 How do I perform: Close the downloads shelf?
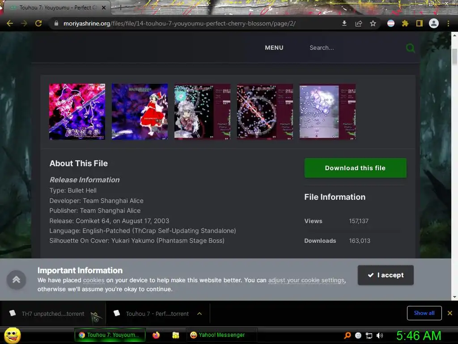pyautogui.click(x=450, y=313)
